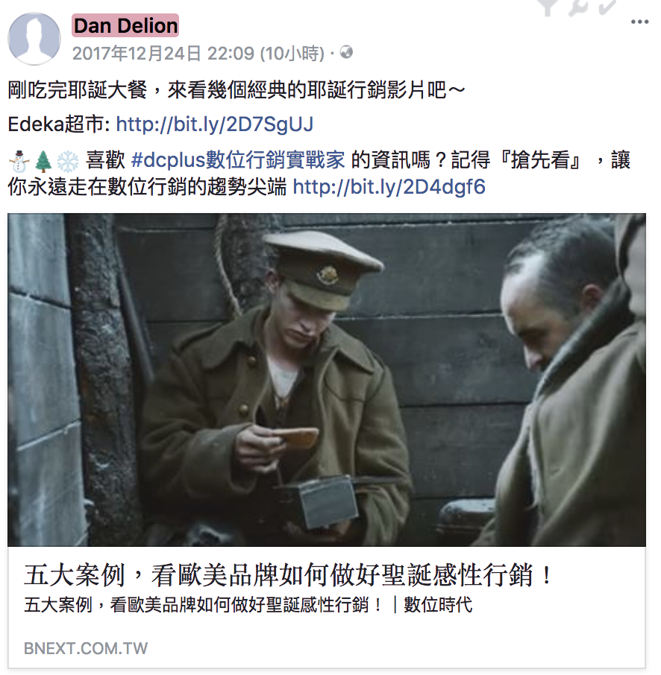Open the Edeka bit.ly/2D7SgUJ link
This screenshot has height=675, width=661.
point(214,124)
